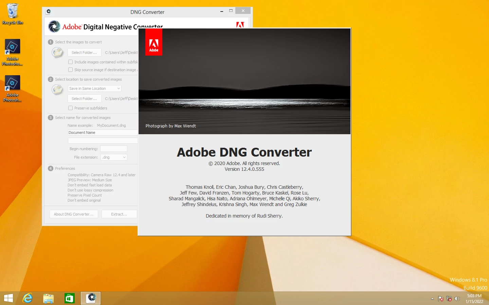489x305 pixels.
Task: Open the volume speaker tray icon
Action: point(457,299)
